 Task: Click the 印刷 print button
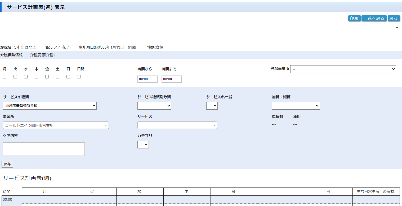(x=354, y=18)
